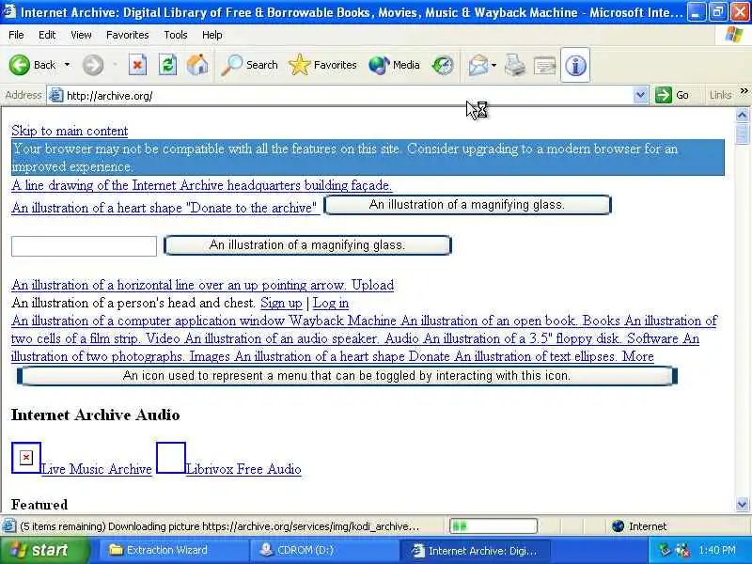Switch to CDROM (D:) taskbar button
Image resolution: width=752 pixels, height=564 pixels.
(x=324, y=550)
